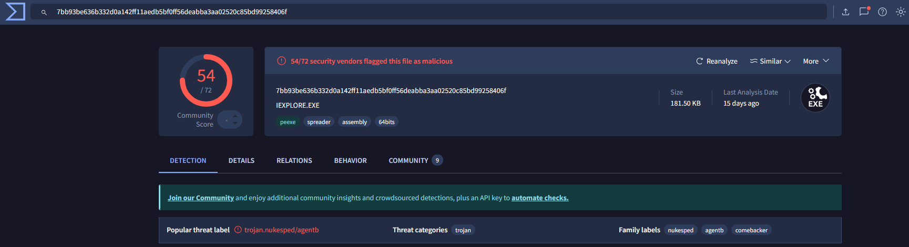Click the VirusTotal logo icon
Image resolution: width=909 pixels, height=247 pixels.
click(x=15, y=12)
